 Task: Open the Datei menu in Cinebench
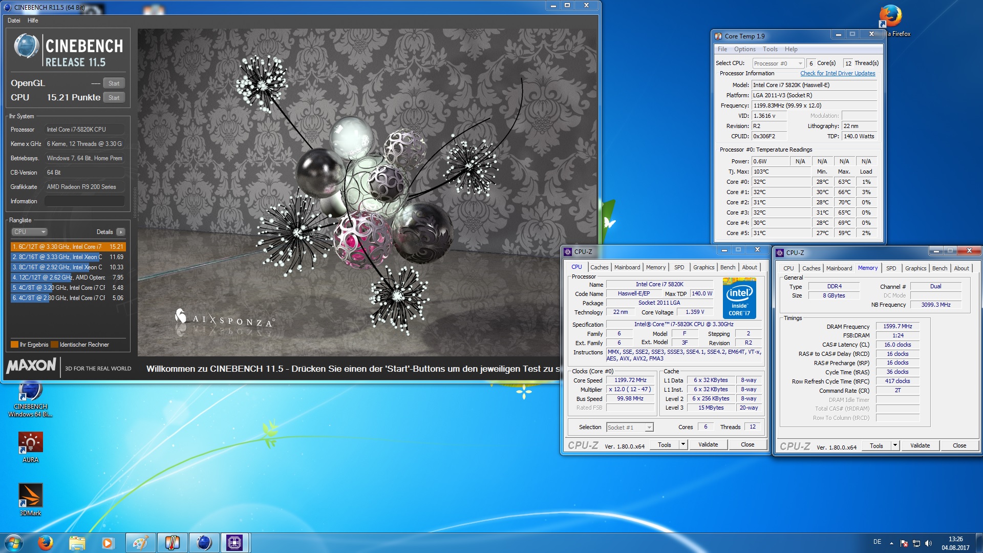pos(14,20)
